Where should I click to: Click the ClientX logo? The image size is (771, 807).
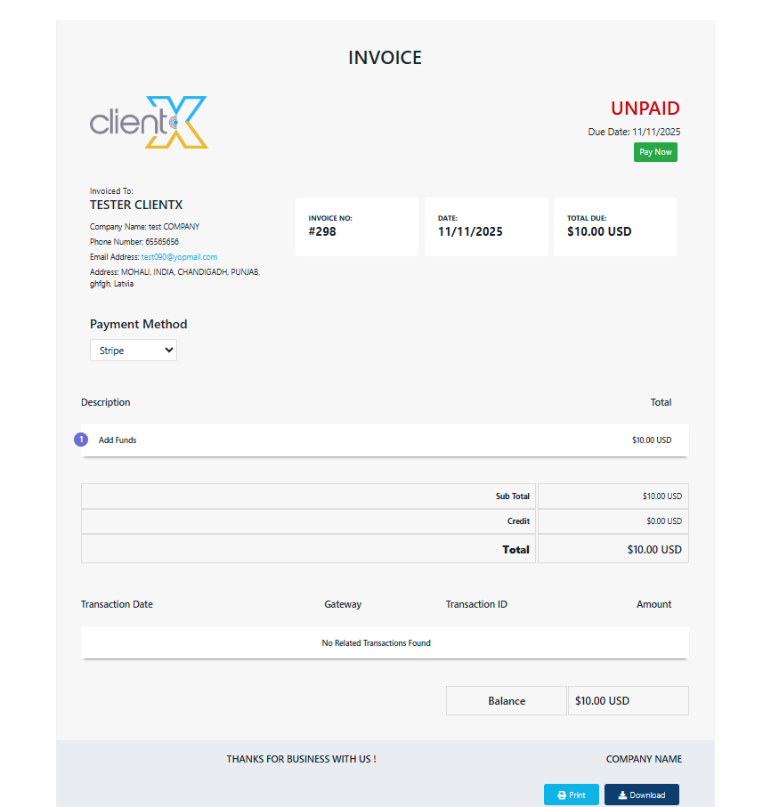tap(149, 122)
